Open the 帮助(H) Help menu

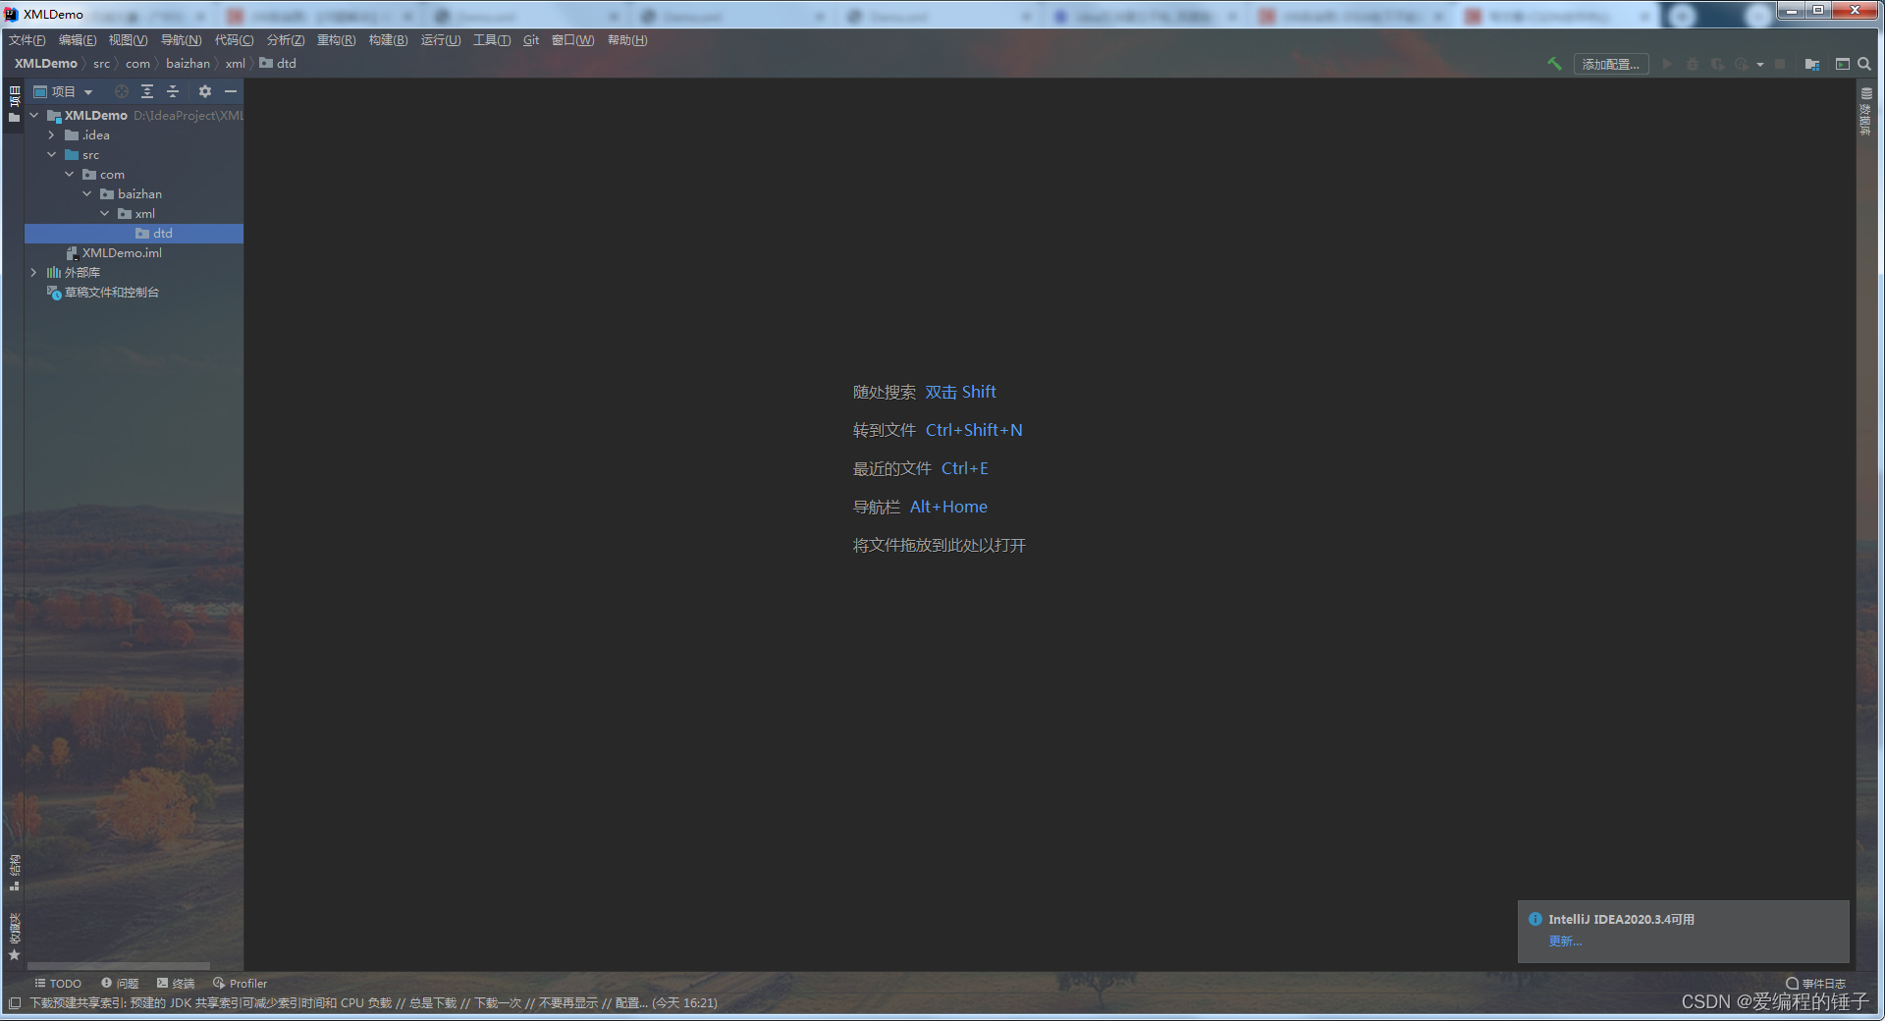pyautogui.click(x=627, y=40)
